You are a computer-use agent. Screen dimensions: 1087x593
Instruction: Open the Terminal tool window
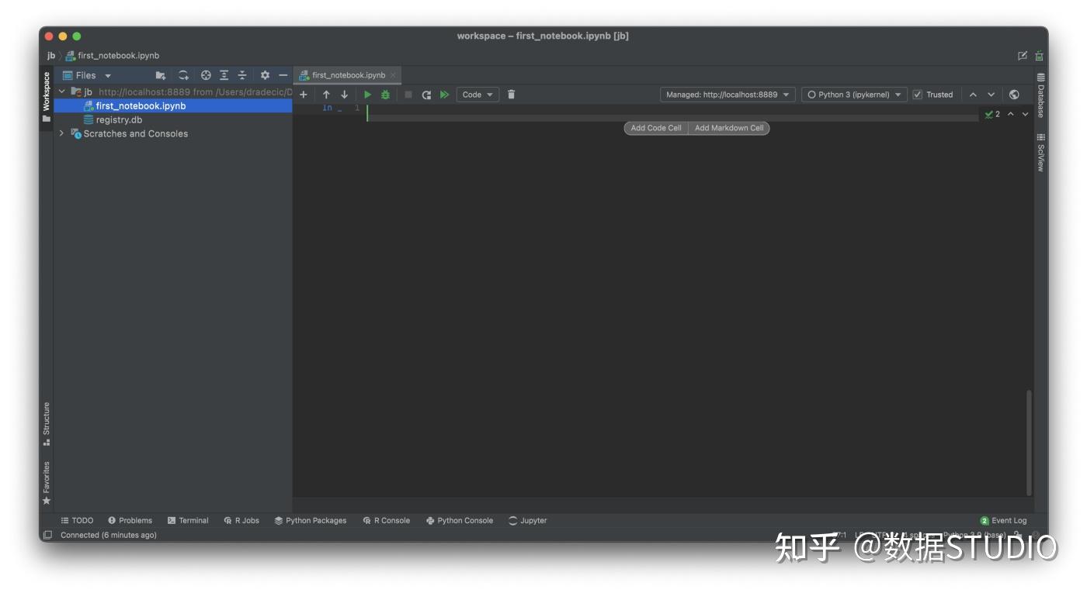point(189,520)
